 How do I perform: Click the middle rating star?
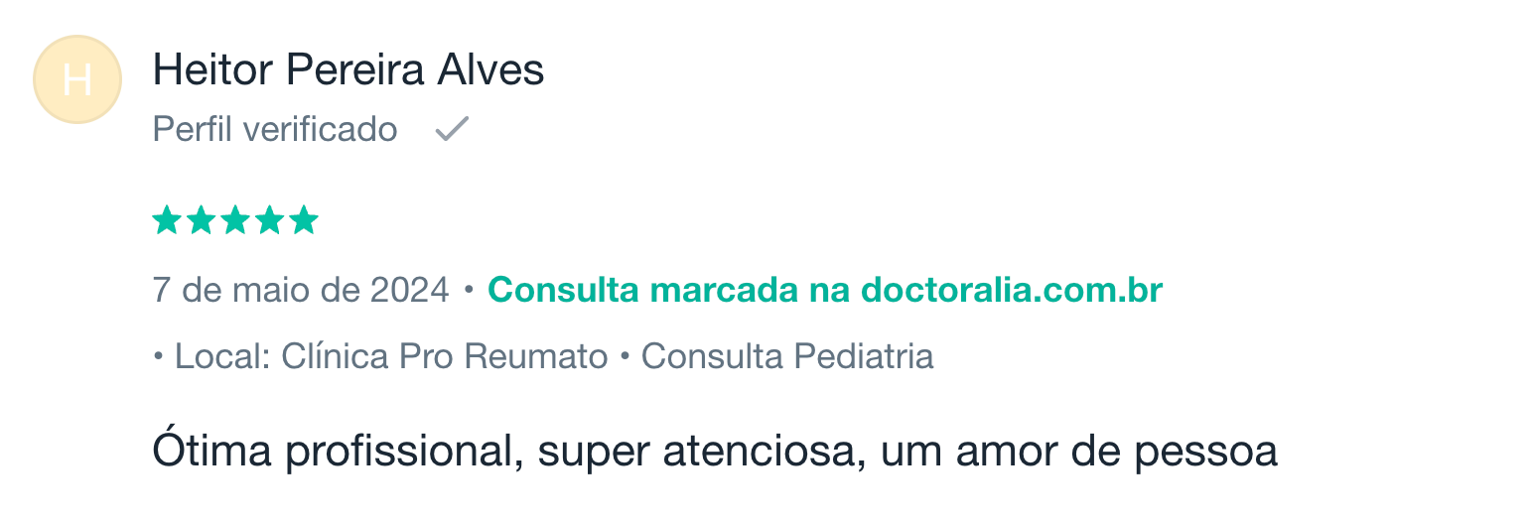235,220
